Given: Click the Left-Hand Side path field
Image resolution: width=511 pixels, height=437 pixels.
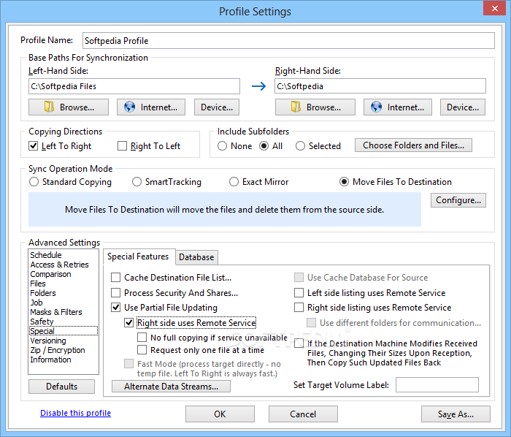Looking at the screenshot, I should (134, 86).
